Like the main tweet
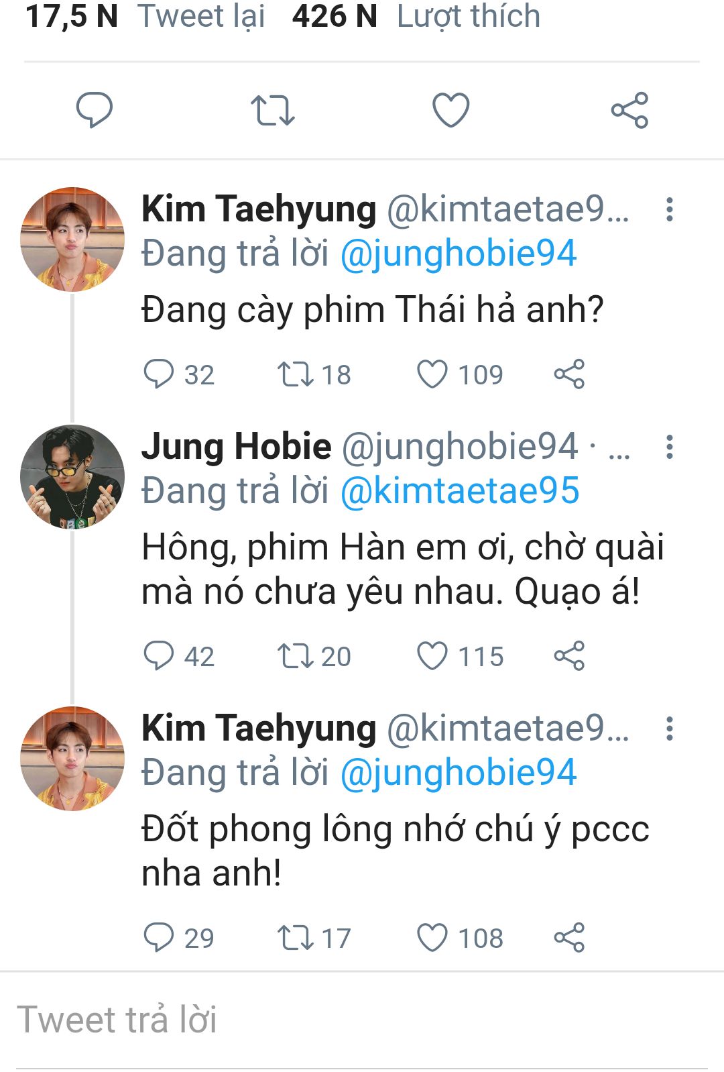 [450, 110]
